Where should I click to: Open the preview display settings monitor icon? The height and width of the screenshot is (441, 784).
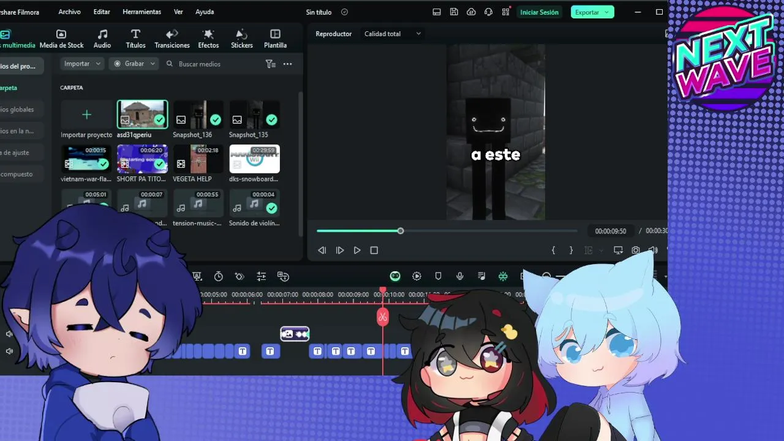tap(618, 250)
